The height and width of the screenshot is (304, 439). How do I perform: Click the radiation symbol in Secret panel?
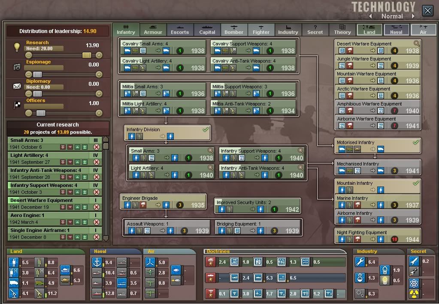click(x=414, y=294)
